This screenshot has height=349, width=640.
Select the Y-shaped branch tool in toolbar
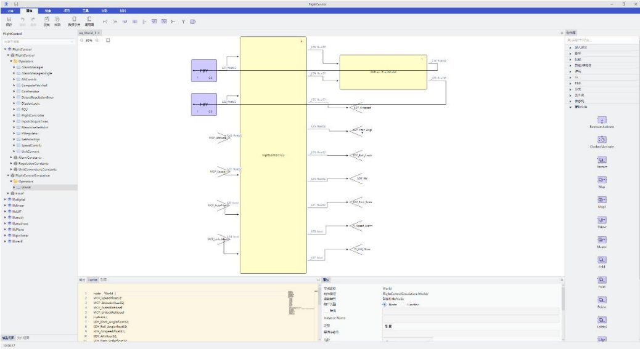tap(183, 22)
